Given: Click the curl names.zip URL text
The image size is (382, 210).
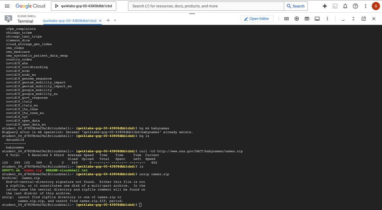Looking at the screenshot, I should pyautogui.click(x=200, y=151).
